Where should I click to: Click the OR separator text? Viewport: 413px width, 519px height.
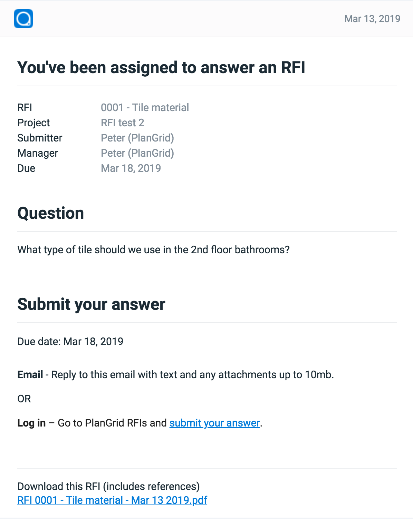click(x=24, y=399)
